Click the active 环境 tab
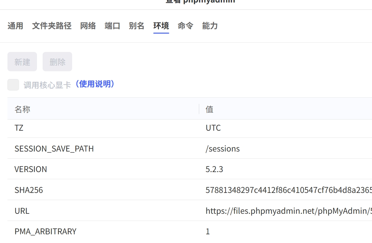This screenshot has height=243, width=372. (x=161, y=26)
